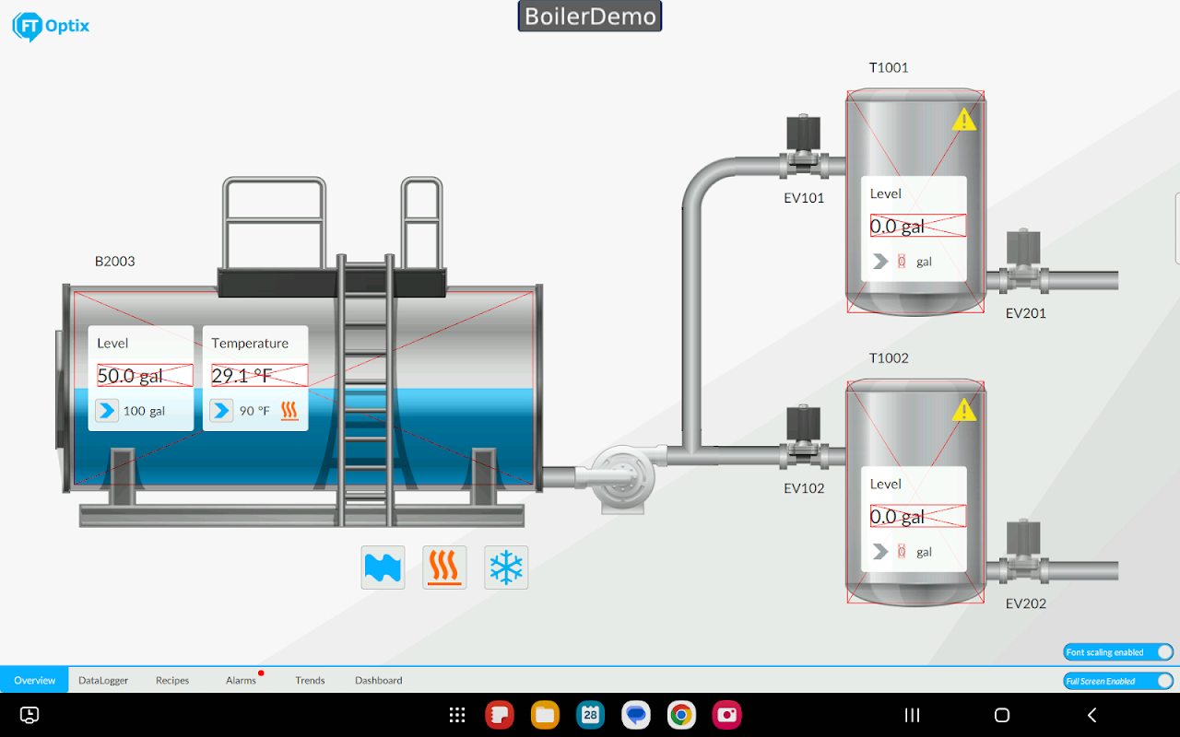Click the FT Optix logo
Image resolution: width=1180 pixels, height=737 pixels.
[51, 26]
